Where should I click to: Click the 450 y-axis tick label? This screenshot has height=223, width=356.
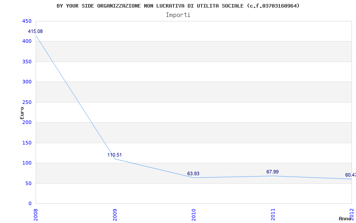27,21
